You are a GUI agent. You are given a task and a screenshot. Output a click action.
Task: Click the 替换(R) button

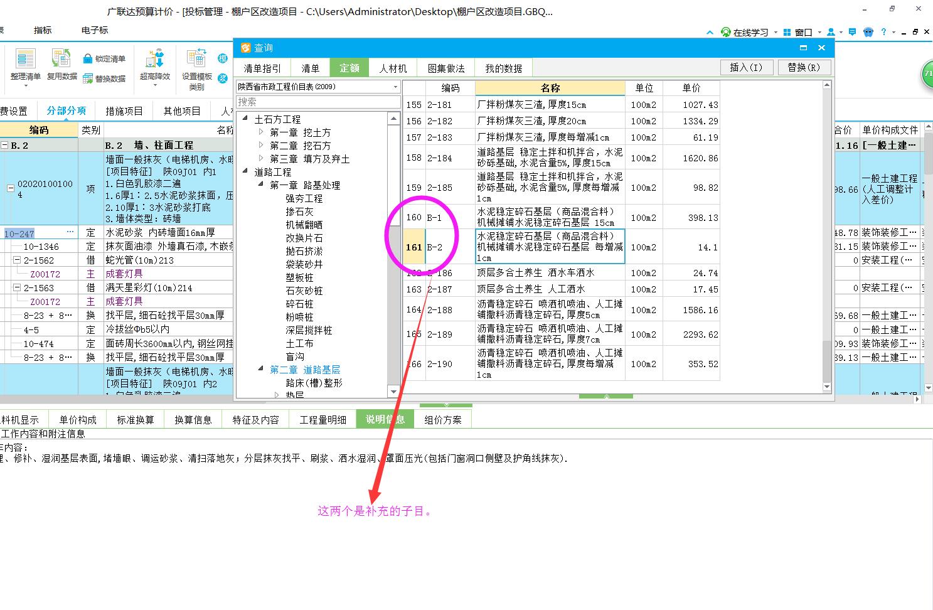[804, 67]
